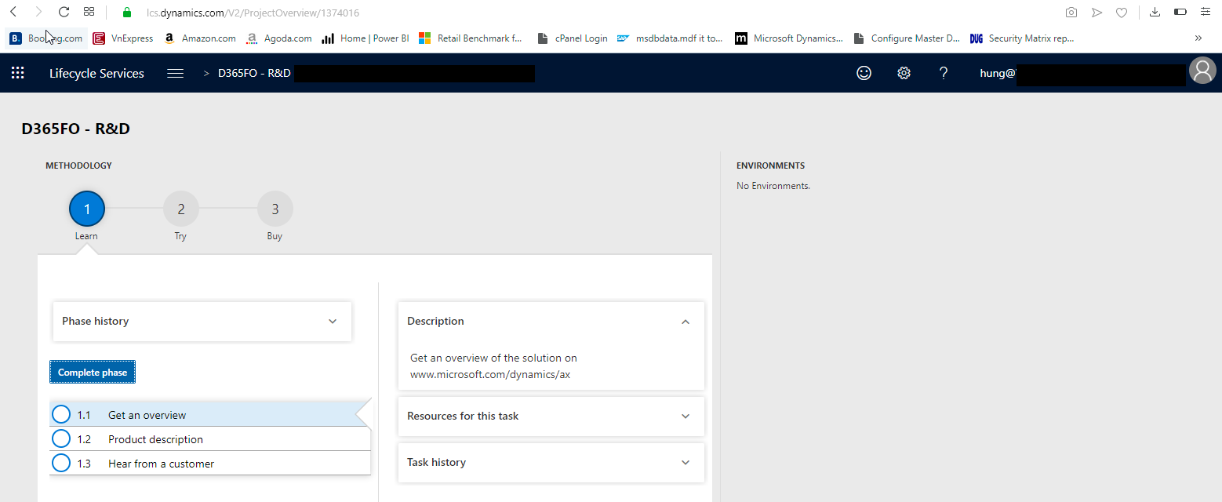Viewport: 1222px width, 502px height.
Task: Open Home | Power BI bookmark
Action: 366,38
